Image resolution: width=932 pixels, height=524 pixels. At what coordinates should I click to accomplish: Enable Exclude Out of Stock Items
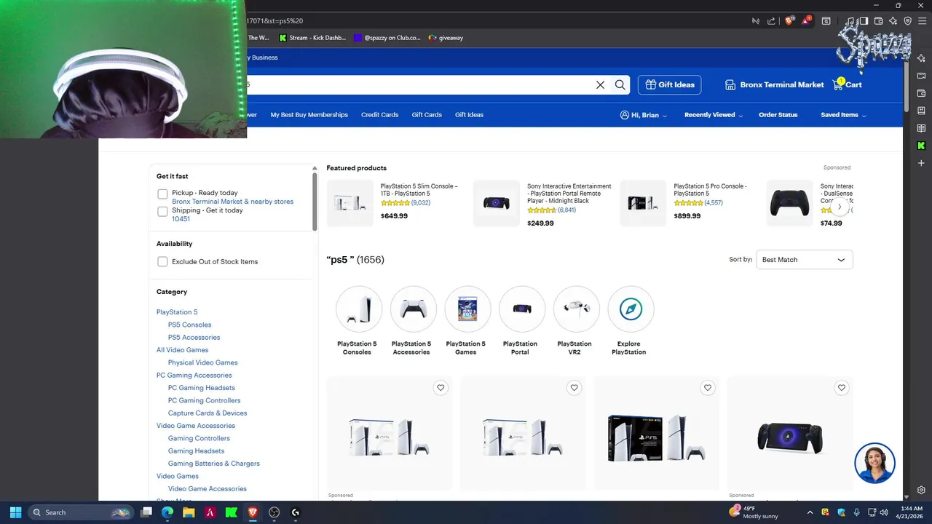pos(162,261)
